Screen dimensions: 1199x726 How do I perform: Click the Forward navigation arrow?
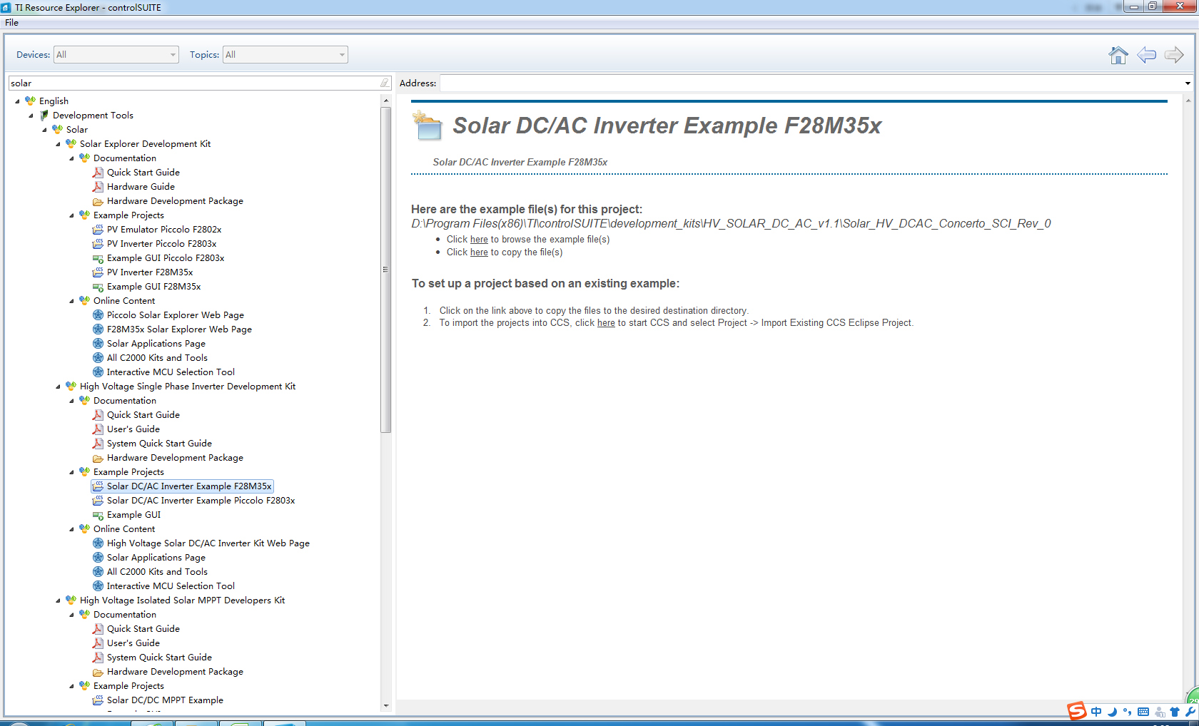(x=1174, y=55)
